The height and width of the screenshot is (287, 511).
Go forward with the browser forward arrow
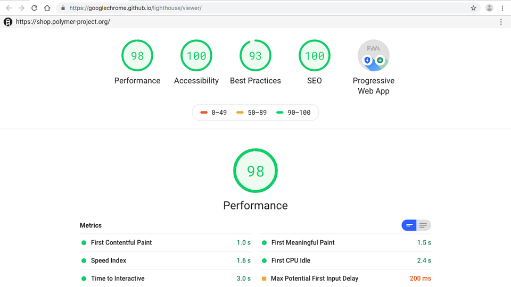pos(21,8)
